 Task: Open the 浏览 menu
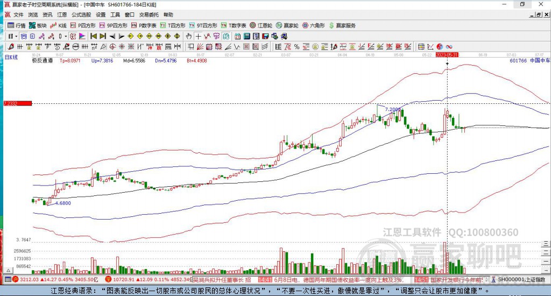33,15
